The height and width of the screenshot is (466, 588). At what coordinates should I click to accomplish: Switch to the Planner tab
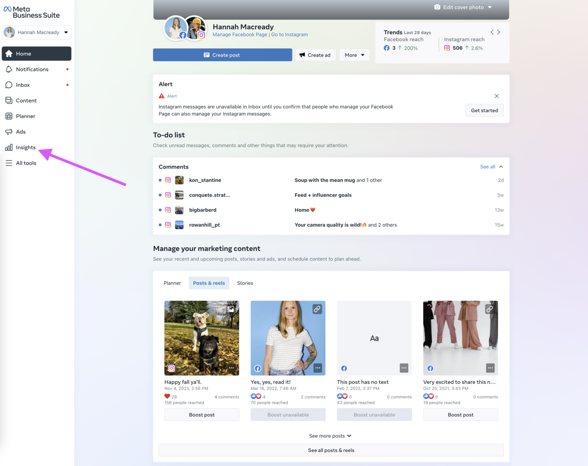click(172, 283)
